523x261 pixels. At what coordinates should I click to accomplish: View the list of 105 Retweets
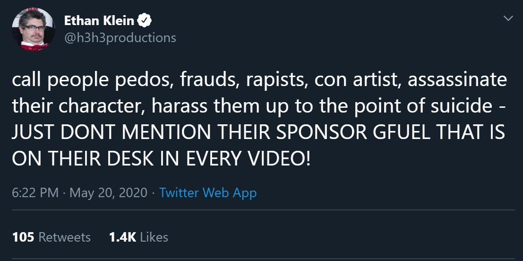tap(51, 237)
